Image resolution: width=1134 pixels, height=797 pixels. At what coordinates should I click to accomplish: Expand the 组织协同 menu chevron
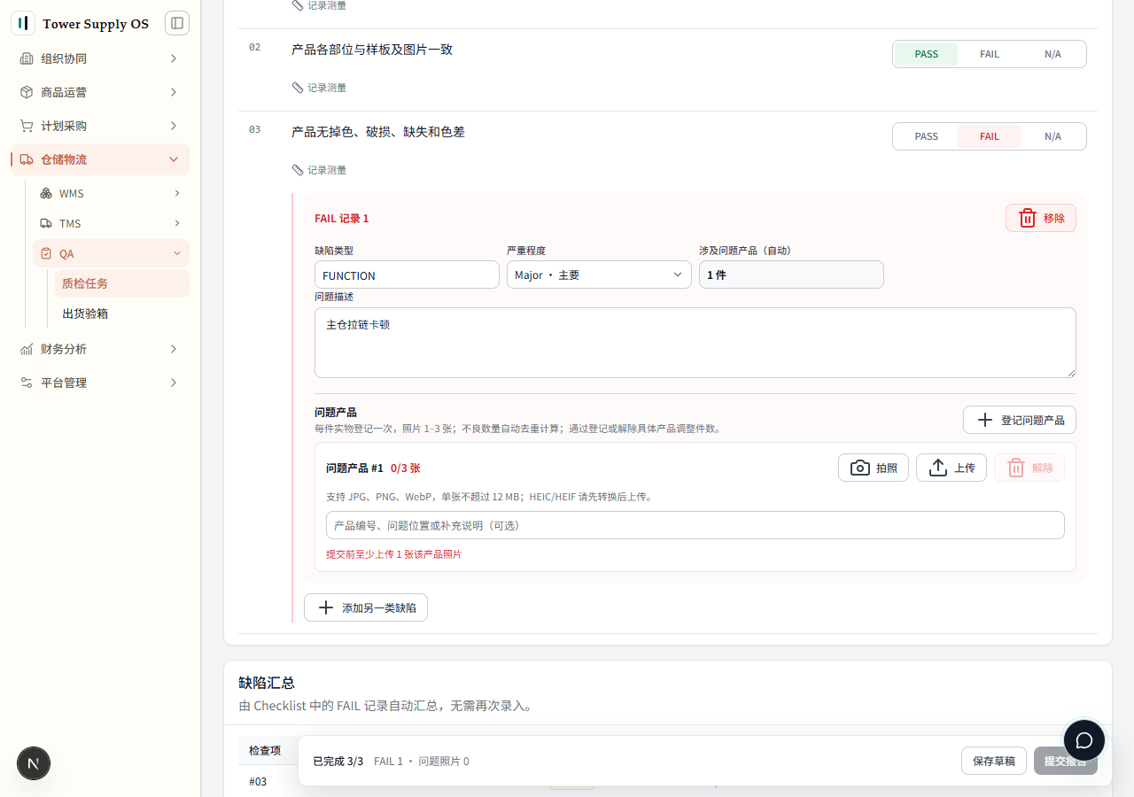[174, 58]
